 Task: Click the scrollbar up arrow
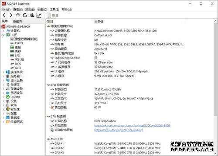tap(215, 21)
